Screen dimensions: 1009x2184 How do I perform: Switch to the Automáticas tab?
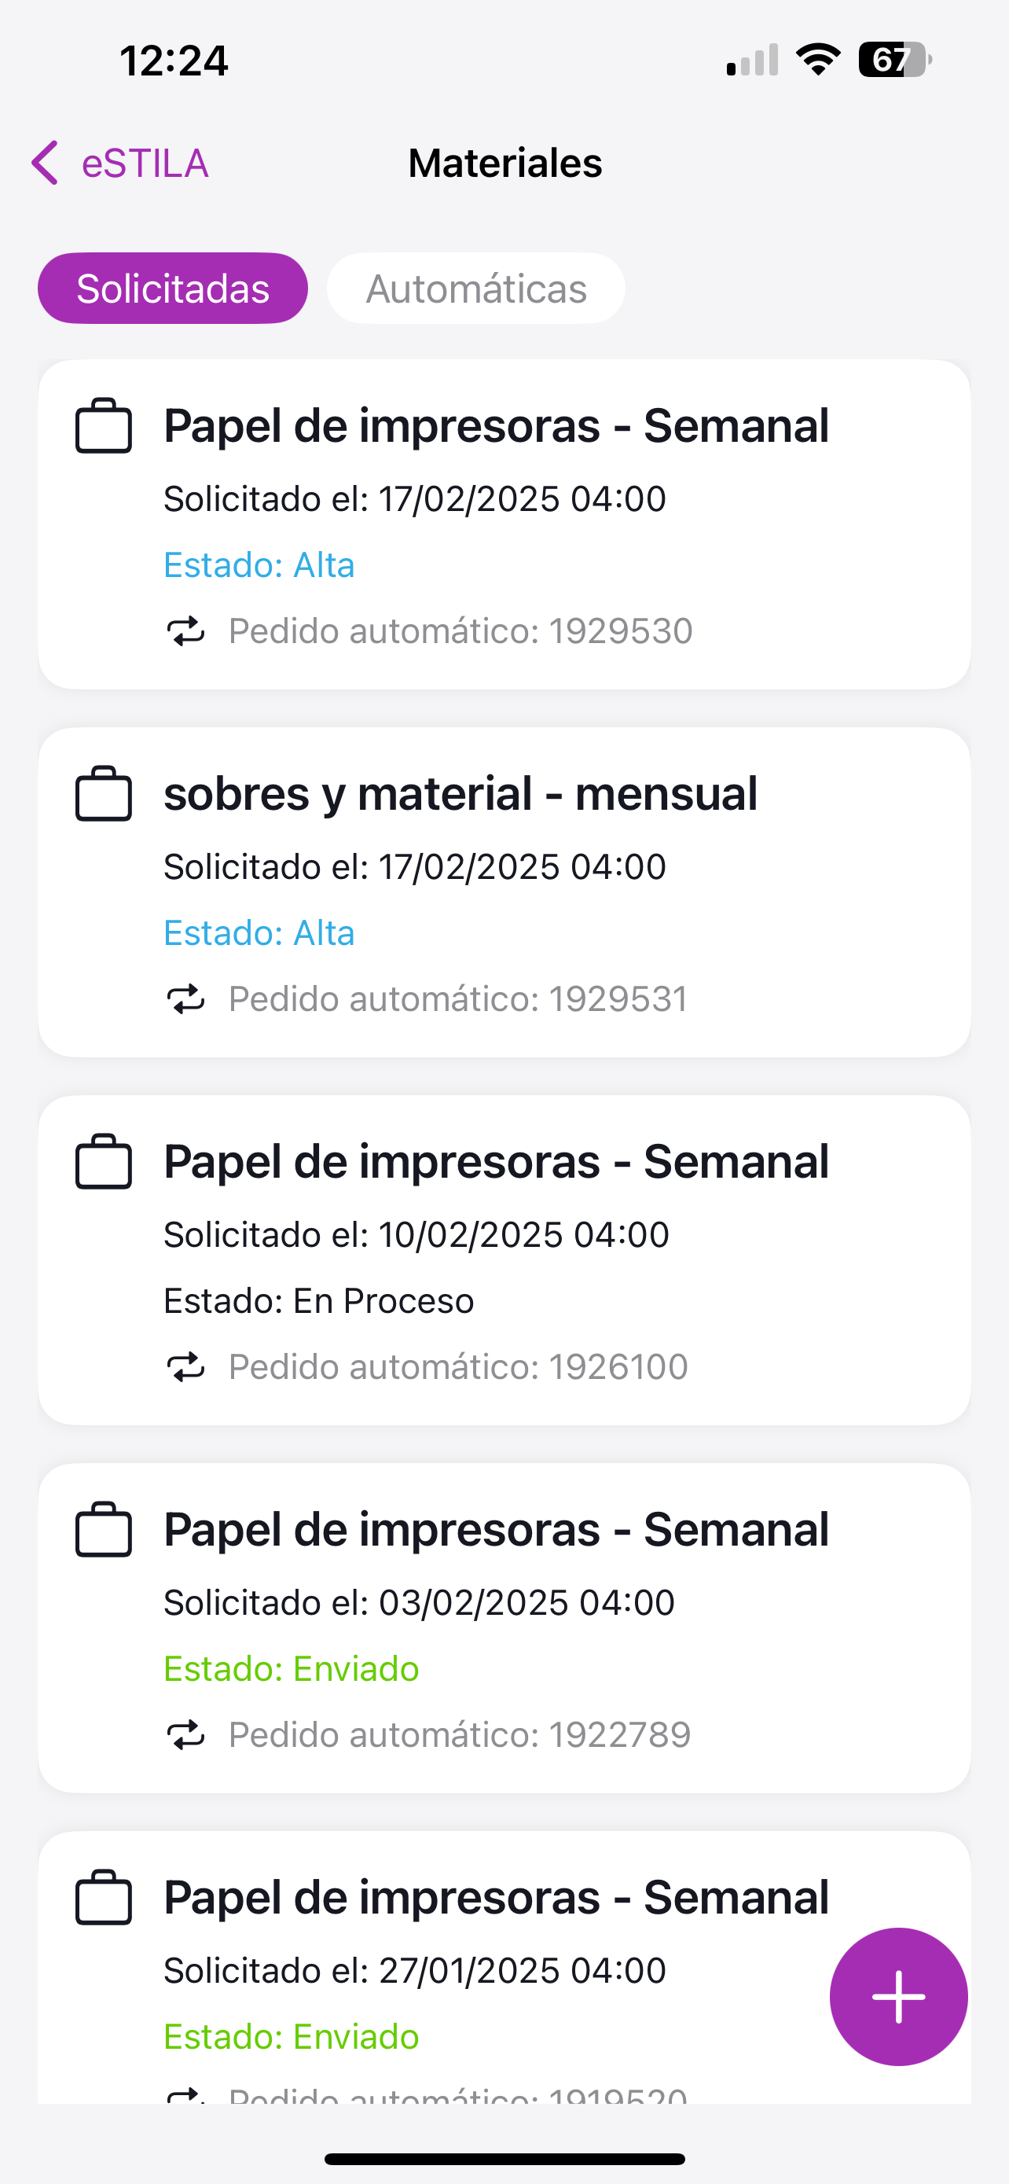(x=476, y=289)
